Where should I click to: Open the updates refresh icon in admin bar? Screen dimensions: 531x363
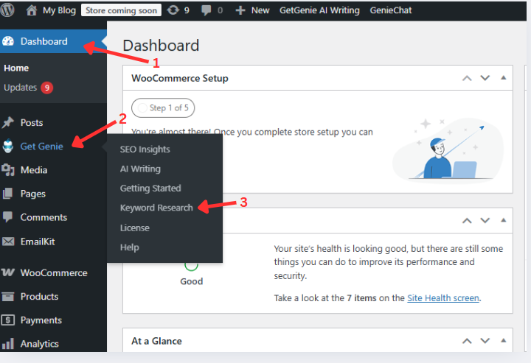point(173,10)
